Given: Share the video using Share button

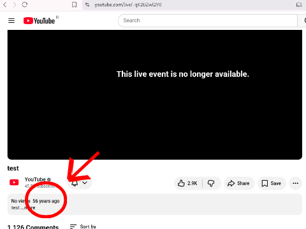Looking at the screenshot, I should 239,183.
